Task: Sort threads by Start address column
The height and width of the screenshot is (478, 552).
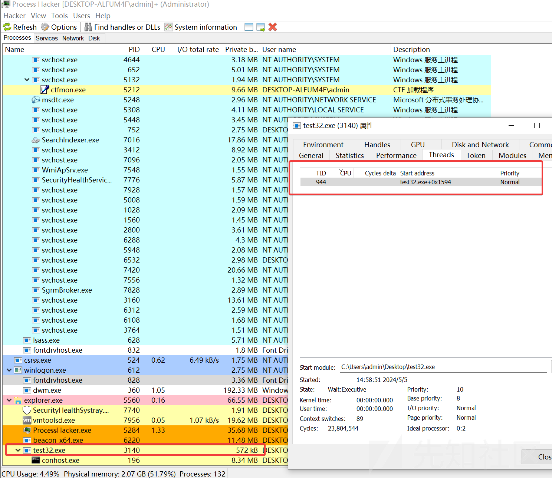Action: tap(448, 173)
